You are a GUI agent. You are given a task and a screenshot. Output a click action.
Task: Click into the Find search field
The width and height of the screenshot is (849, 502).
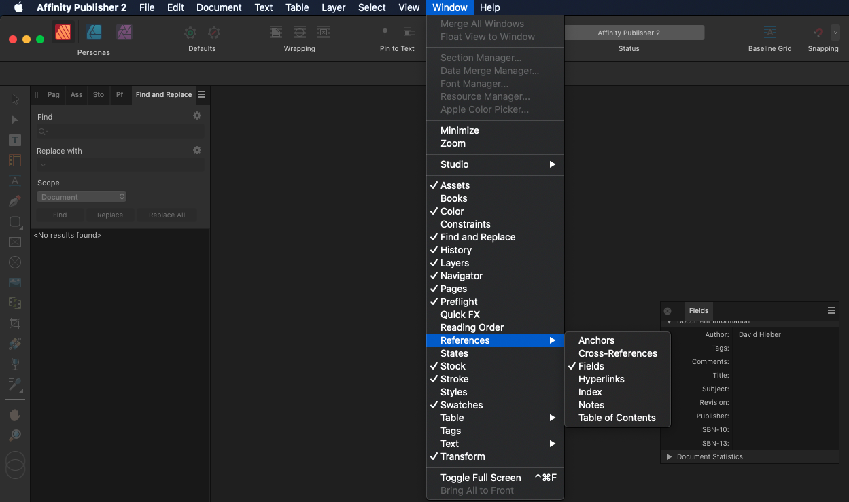(120, 132)
